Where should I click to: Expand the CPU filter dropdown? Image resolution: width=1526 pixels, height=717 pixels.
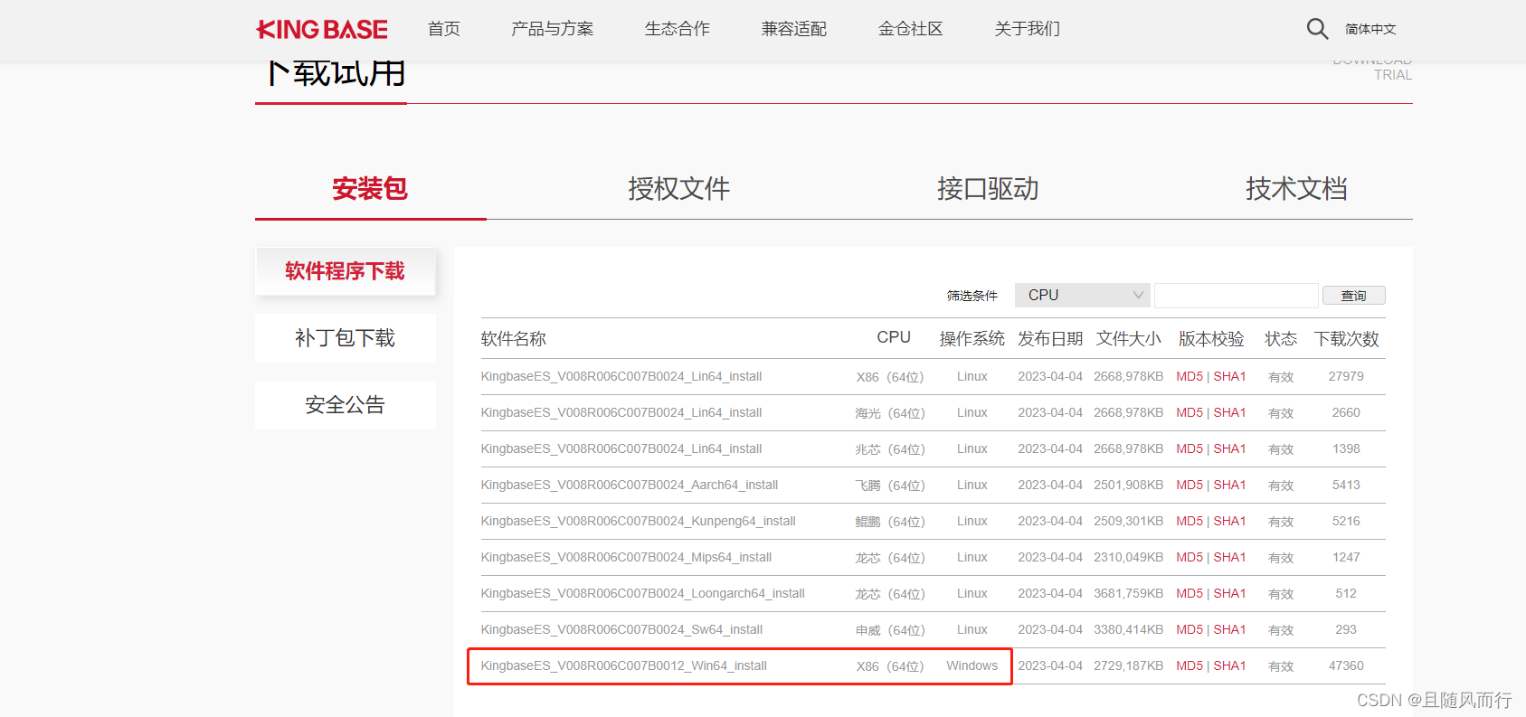point(1083,295)
